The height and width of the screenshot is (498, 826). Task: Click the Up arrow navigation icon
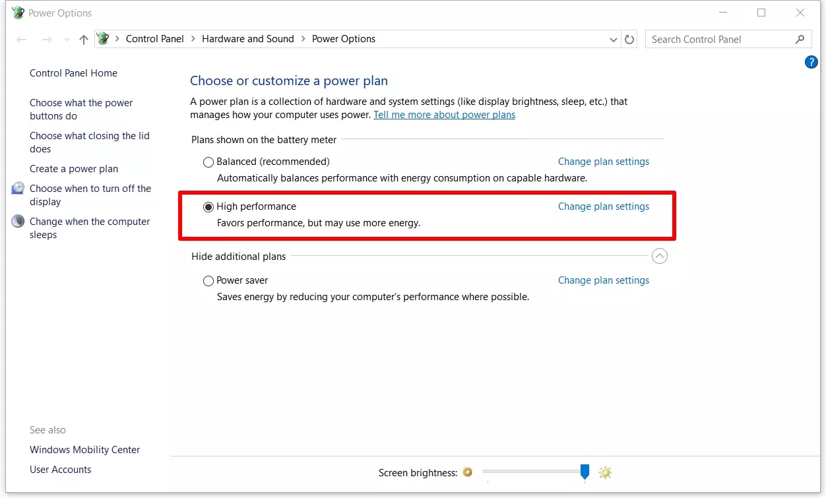click(84, 40)
